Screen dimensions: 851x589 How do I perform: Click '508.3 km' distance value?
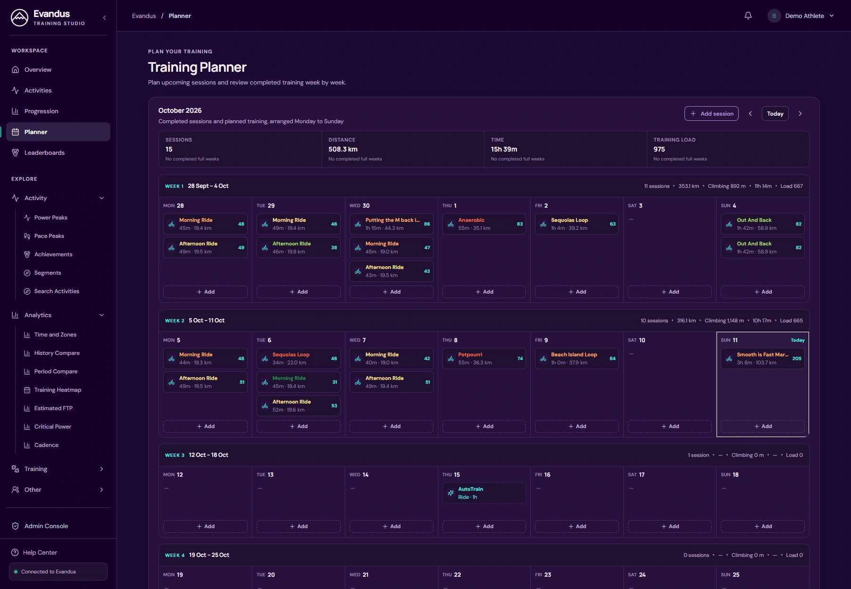click(x=343, y=149)
